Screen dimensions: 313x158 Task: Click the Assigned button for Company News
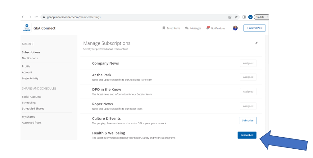tap(248, 63)
